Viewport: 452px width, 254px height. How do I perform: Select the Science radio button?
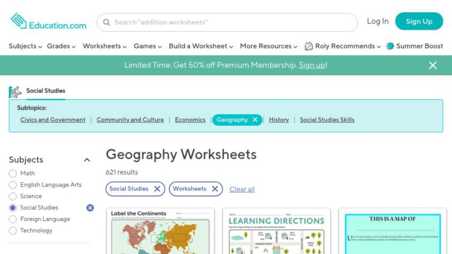[13, 196]
